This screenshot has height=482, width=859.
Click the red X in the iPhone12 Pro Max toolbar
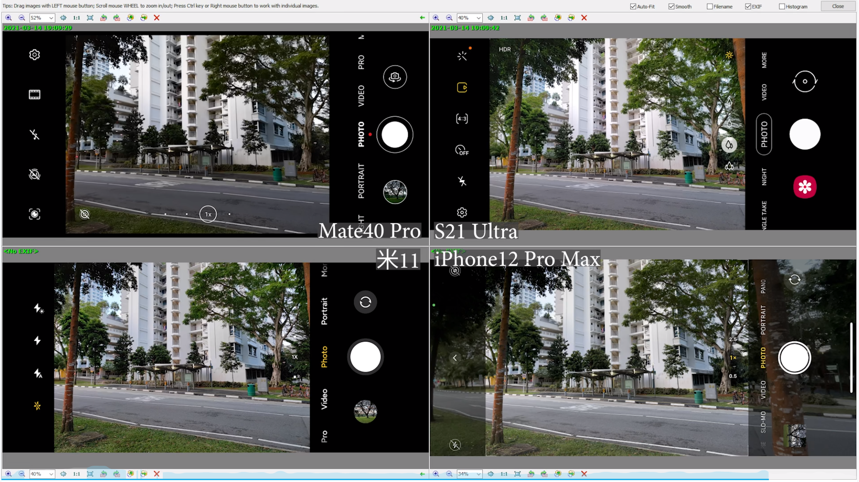pos(584,474)
